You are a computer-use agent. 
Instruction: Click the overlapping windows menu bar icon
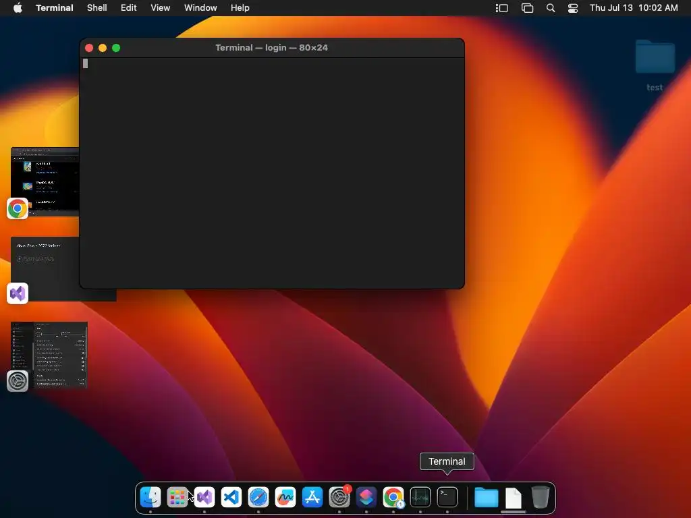point(527,8)
